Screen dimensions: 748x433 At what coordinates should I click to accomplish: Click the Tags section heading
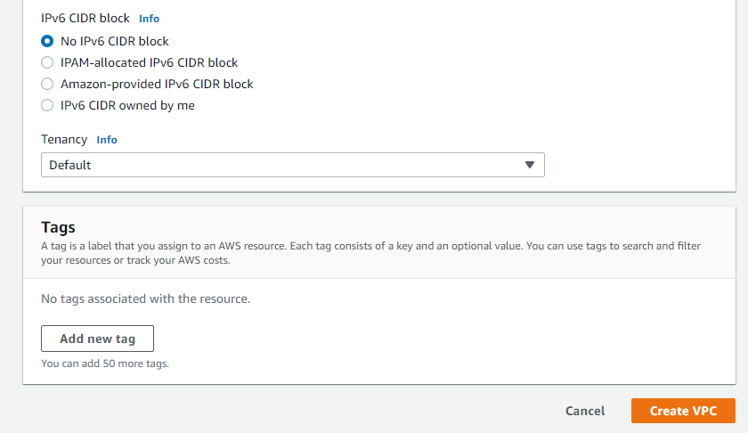pos(58,228)
